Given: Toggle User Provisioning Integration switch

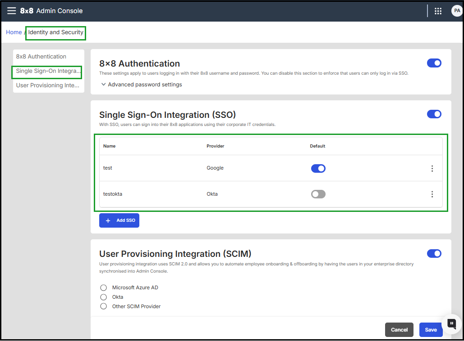Looking at the screenshot, I should tap(434, 254).
